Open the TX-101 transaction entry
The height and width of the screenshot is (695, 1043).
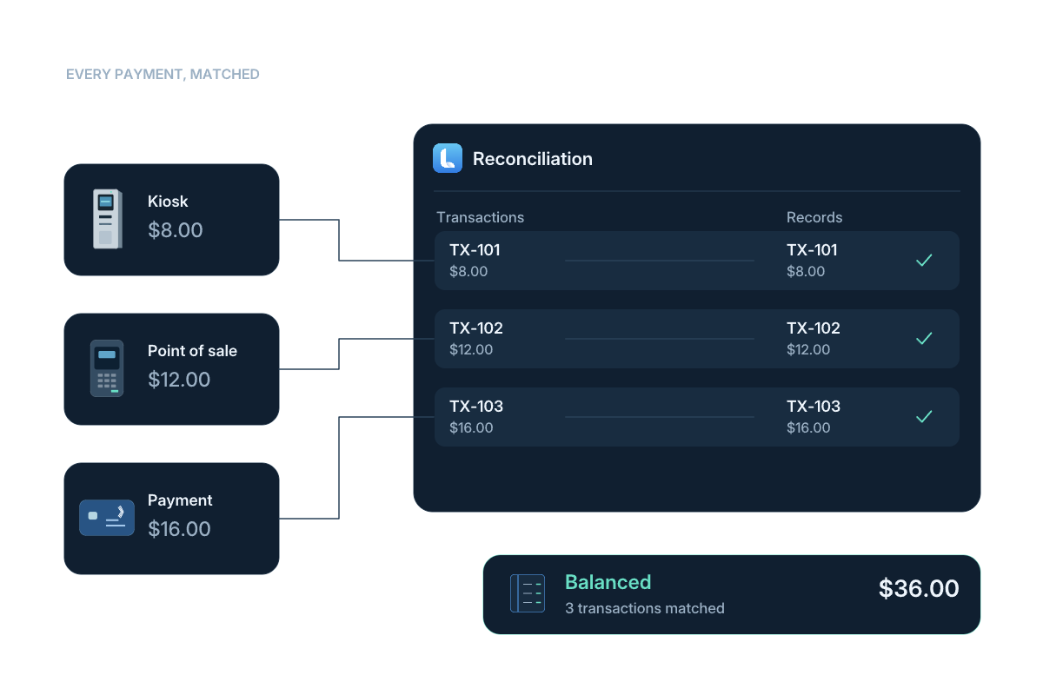[476, 260]
